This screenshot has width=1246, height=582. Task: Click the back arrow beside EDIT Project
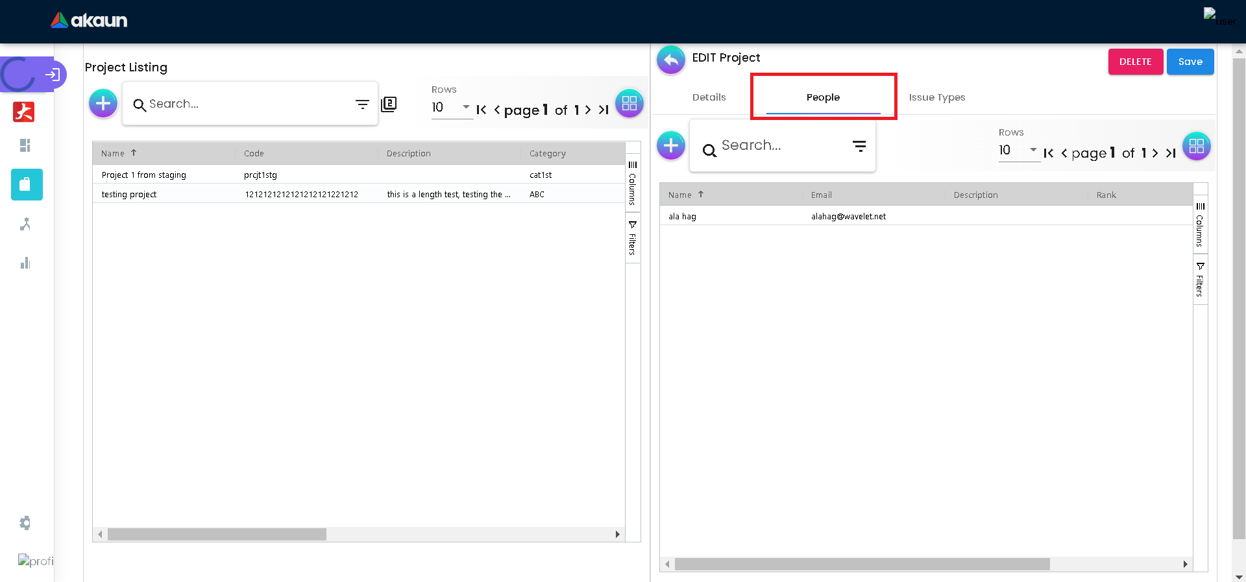[670, 60]
